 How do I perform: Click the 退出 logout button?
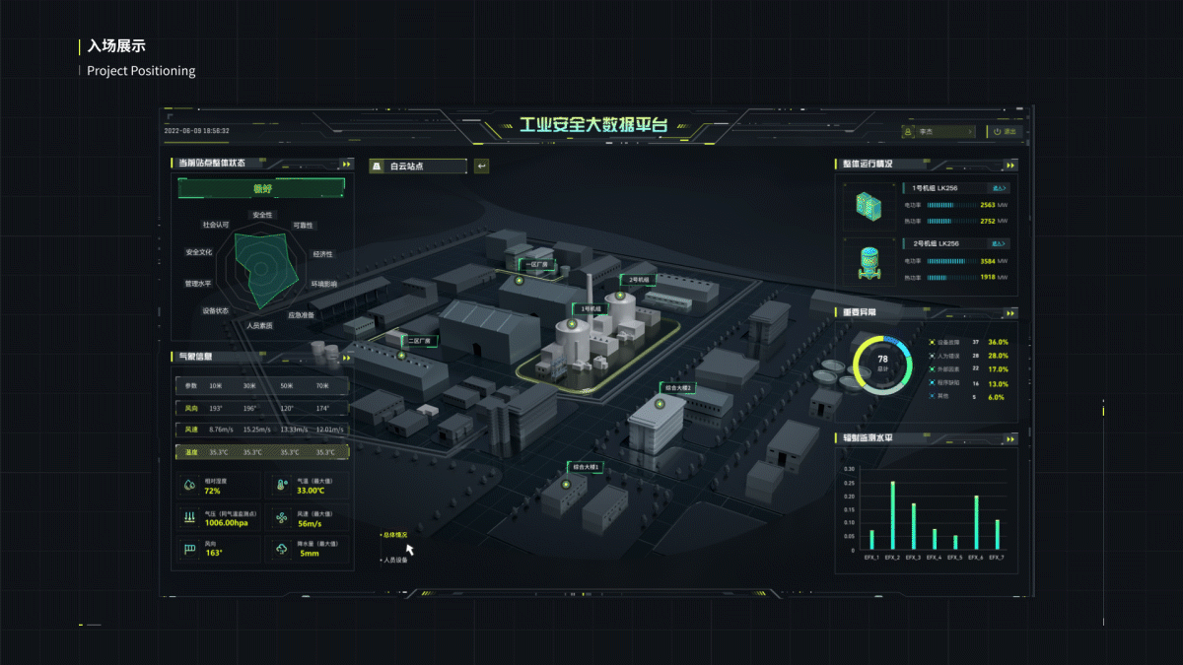(1007, 131)
